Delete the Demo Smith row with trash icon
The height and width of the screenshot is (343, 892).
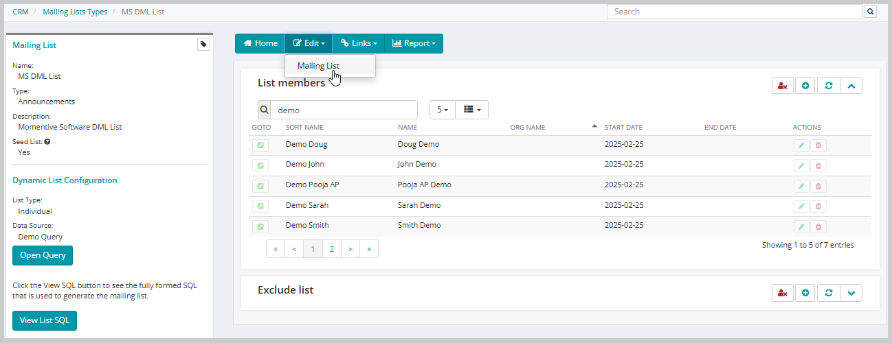[x=818, y=226]
